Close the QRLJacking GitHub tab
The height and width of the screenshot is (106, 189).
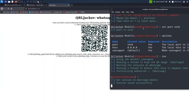24,5
